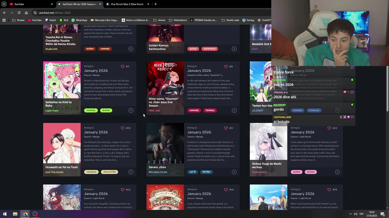389x218 pixels.
Task: Switch to the One Punch Man 3 tab
Action: (x=128, y=4)
